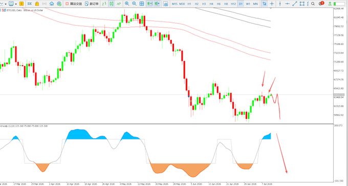Click the connection status bar indicator
Screen dimensions: 348x186
339,4
